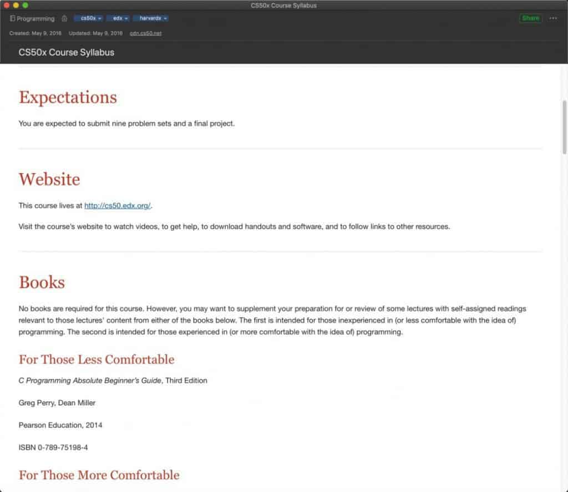Click the Books heading
The image size is (568, 492).
click(x=42, y=282)
